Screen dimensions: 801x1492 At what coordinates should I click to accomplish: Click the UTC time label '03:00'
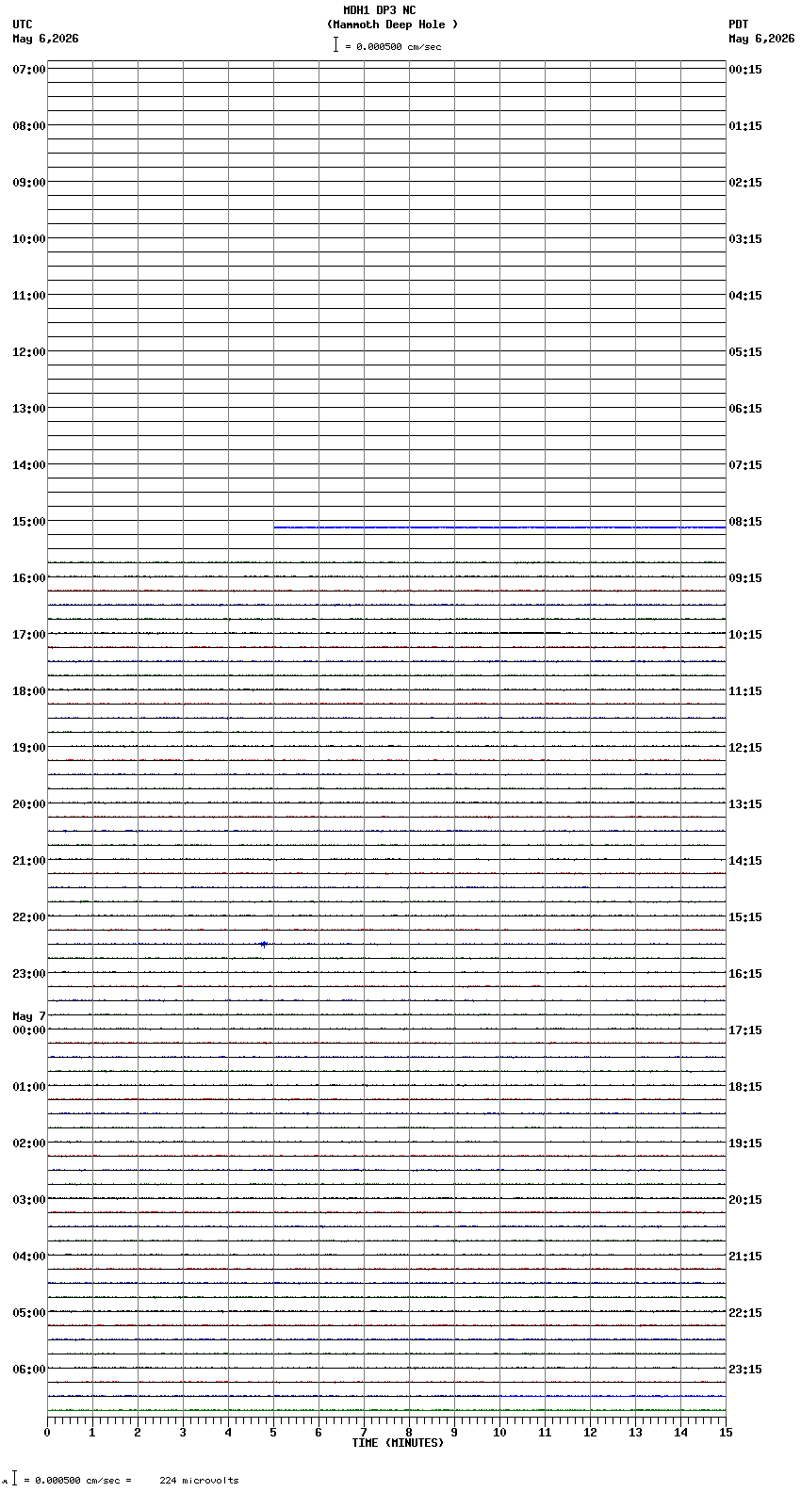tap(28, 1200)
